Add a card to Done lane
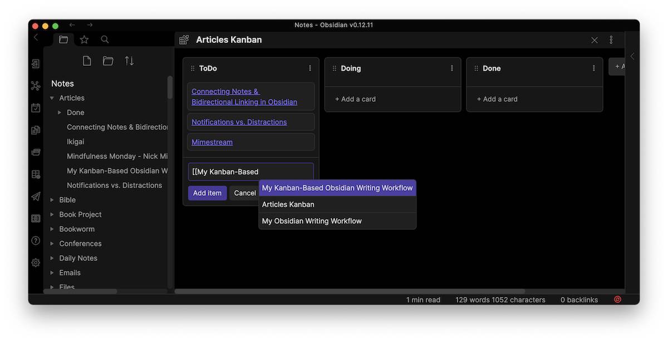Screen dimensions: 668x342 (x=497, y=99)
